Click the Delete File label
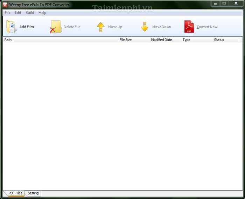 coord(72,27)
